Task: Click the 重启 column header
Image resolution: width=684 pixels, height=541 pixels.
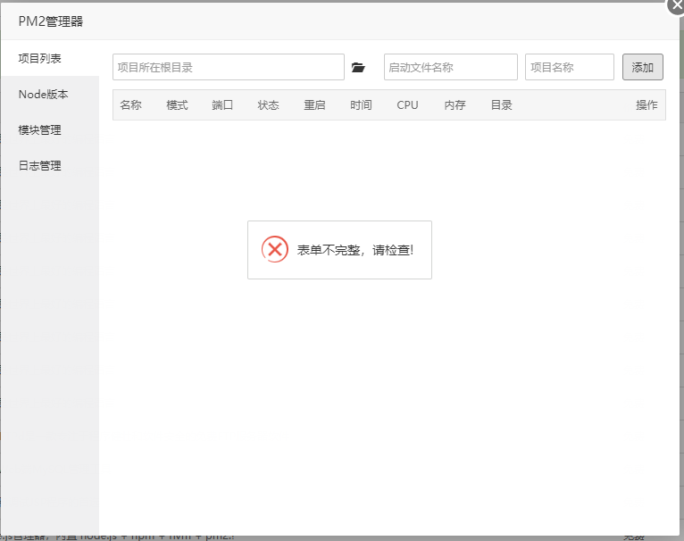Action: pos(314,105)
